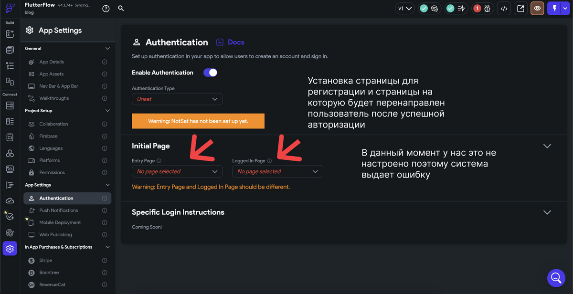The image size is (573, 294).
Task: Open the Storyboard icon in sidebar
Action: pos(10,82)
